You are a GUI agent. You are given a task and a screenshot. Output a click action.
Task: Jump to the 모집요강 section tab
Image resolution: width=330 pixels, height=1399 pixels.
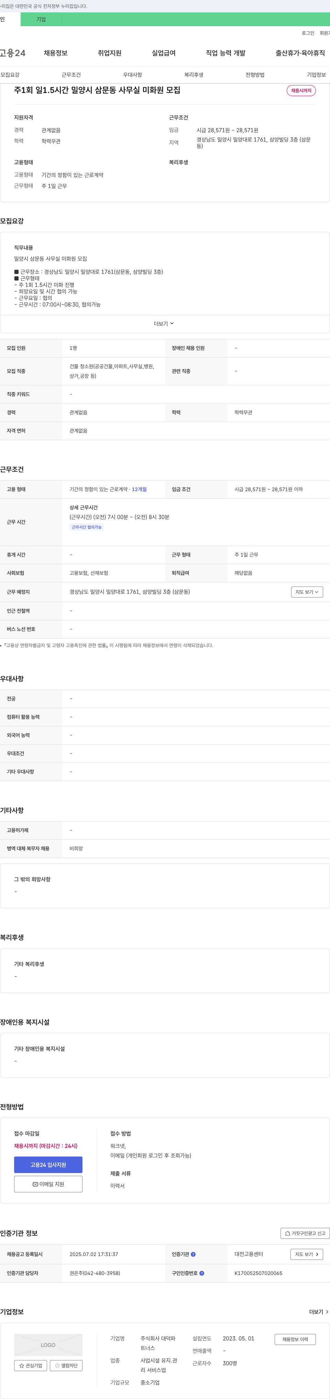[x=10, y=75]
